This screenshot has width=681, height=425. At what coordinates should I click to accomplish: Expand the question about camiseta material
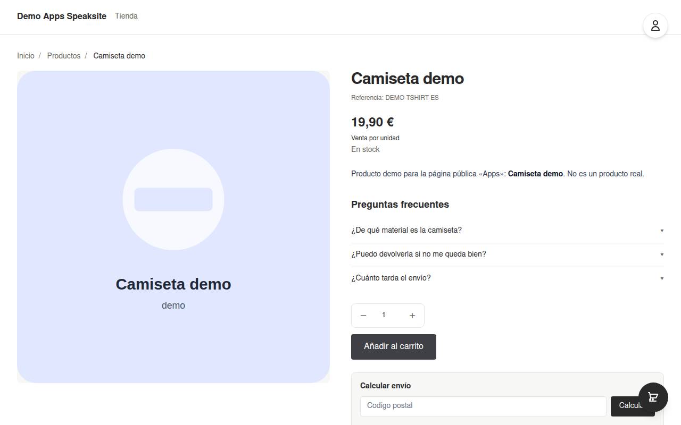[x=508, y=230]
